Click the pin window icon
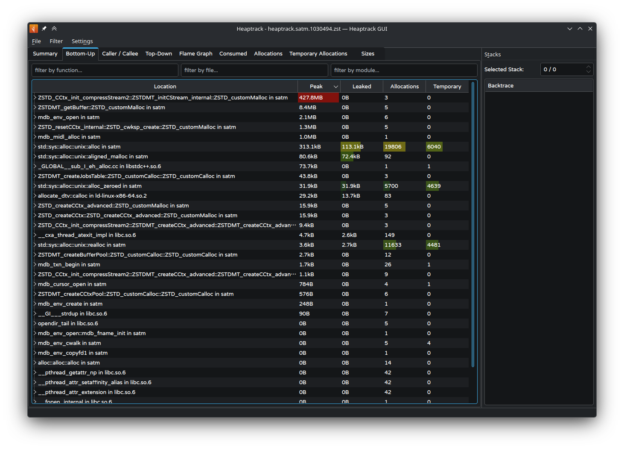 coord(44,29)
